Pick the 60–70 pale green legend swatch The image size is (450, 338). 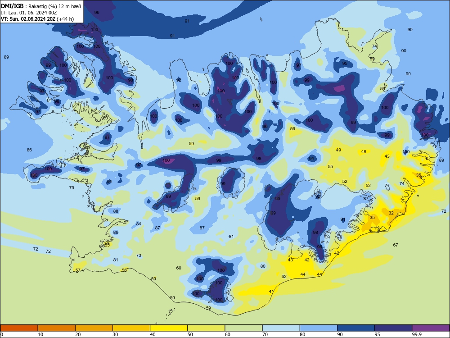243,328
